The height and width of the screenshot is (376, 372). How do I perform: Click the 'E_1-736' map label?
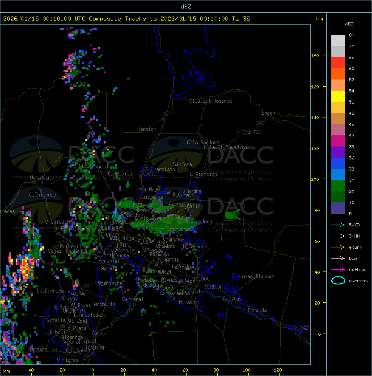coord(252,132)
